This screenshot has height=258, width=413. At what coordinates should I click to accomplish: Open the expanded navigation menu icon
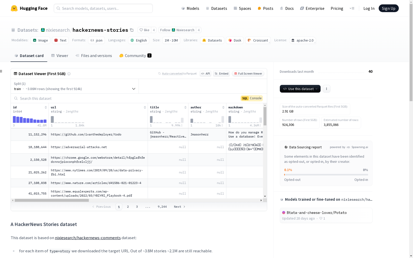pyautogui.click(x=352, y=8)
